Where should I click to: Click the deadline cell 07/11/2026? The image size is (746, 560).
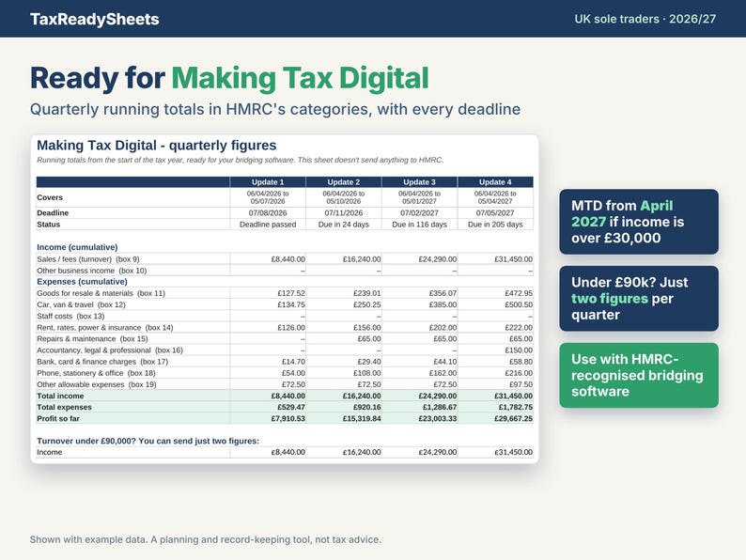(x=344, y=212)
